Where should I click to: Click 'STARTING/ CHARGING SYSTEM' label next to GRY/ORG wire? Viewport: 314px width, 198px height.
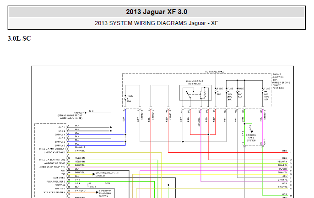[105, 193]
